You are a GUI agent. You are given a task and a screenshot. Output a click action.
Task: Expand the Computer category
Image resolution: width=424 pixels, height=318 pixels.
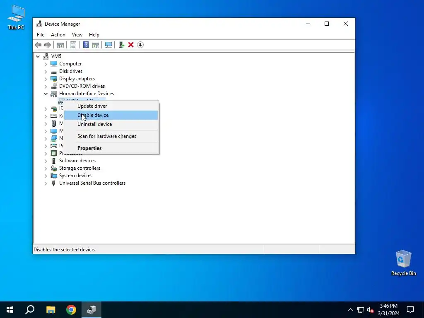[x=46, y=64]
